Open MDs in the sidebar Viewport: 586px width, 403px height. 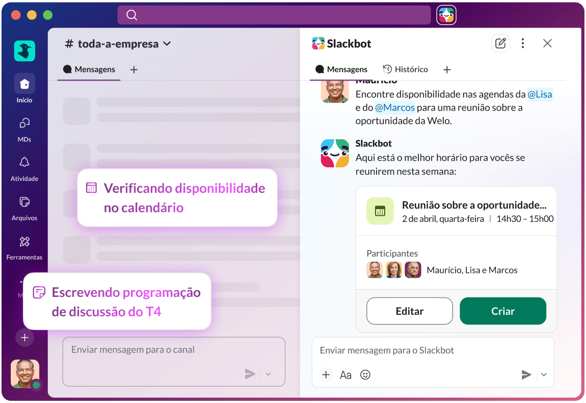pos(24,128)
